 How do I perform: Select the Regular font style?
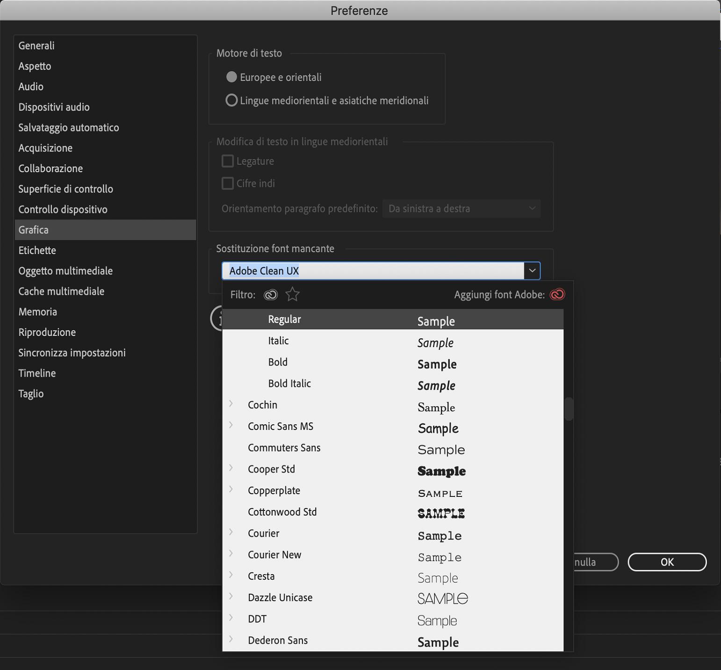coord(393,320)
